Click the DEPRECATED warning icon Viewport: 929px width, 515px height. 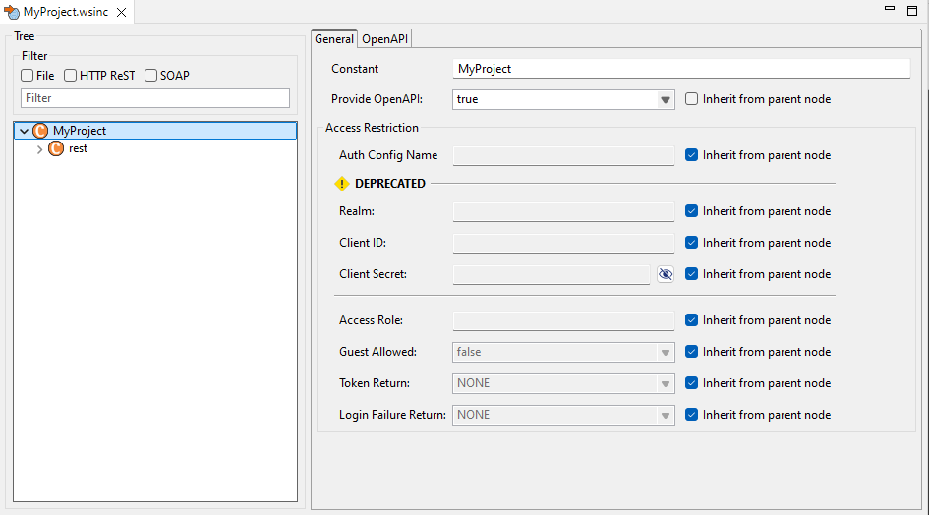coord(342,184)
